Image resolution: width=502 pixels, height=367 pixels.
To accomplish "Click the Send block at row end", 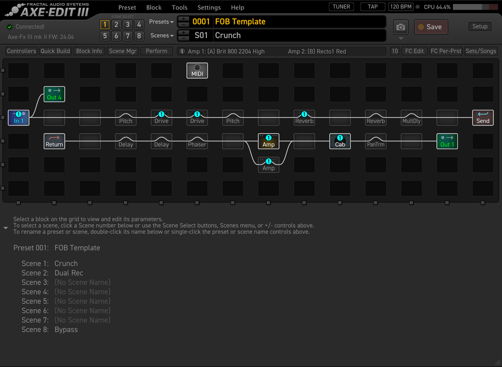I will [x=483, y=118].
